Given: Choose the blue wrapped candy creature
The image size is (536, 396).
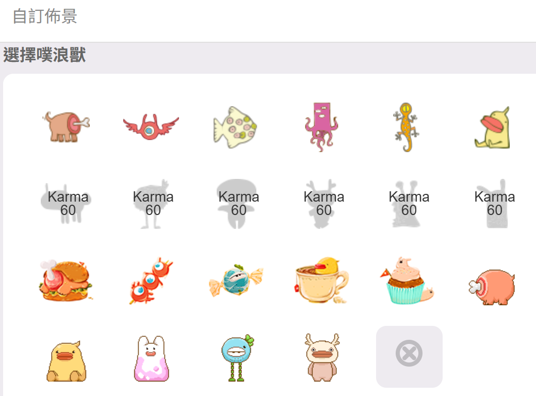Looking at the screenshot, I should click(x=236, y=280).
